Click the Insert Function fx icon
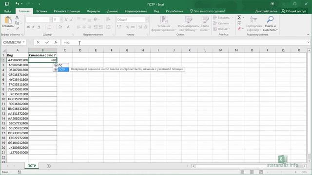This screenshot has width=312, height=175. point(56,42)
